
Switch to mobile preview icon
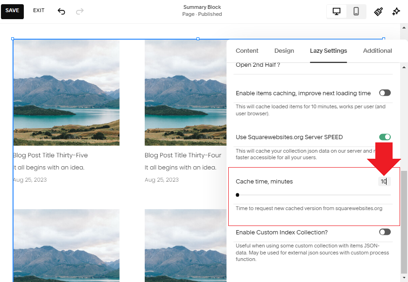pos(356,12)
